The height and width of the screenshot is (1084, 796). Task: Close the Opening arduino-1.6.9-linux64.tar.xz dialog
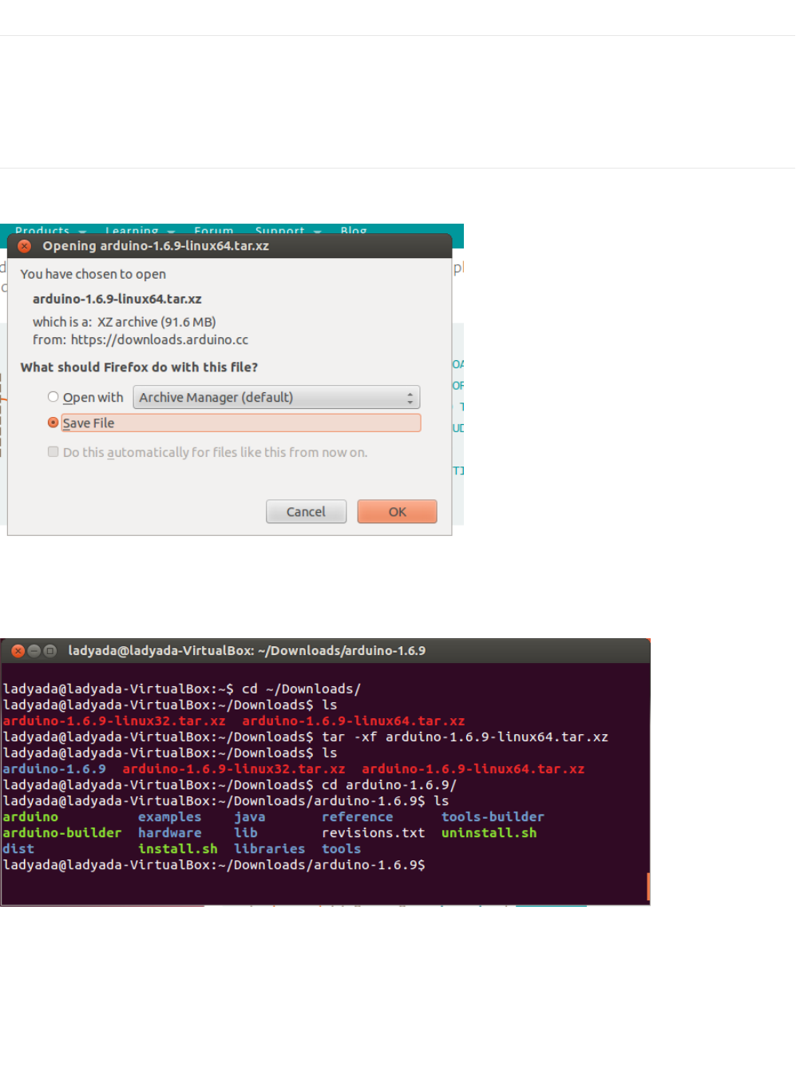(24, 246)
